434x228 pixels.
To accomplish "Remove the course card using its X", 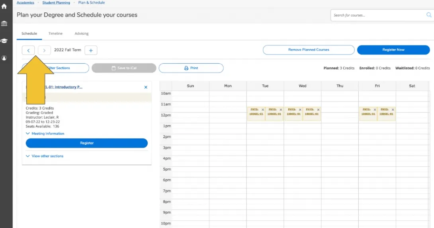I will pos(146,87).
